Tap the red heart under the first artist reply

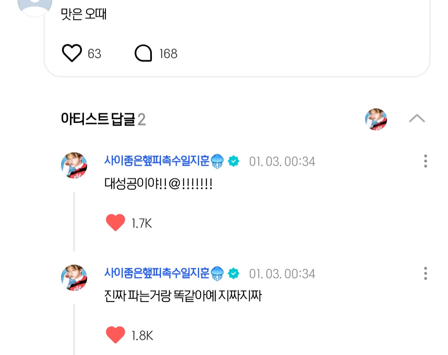115,223
